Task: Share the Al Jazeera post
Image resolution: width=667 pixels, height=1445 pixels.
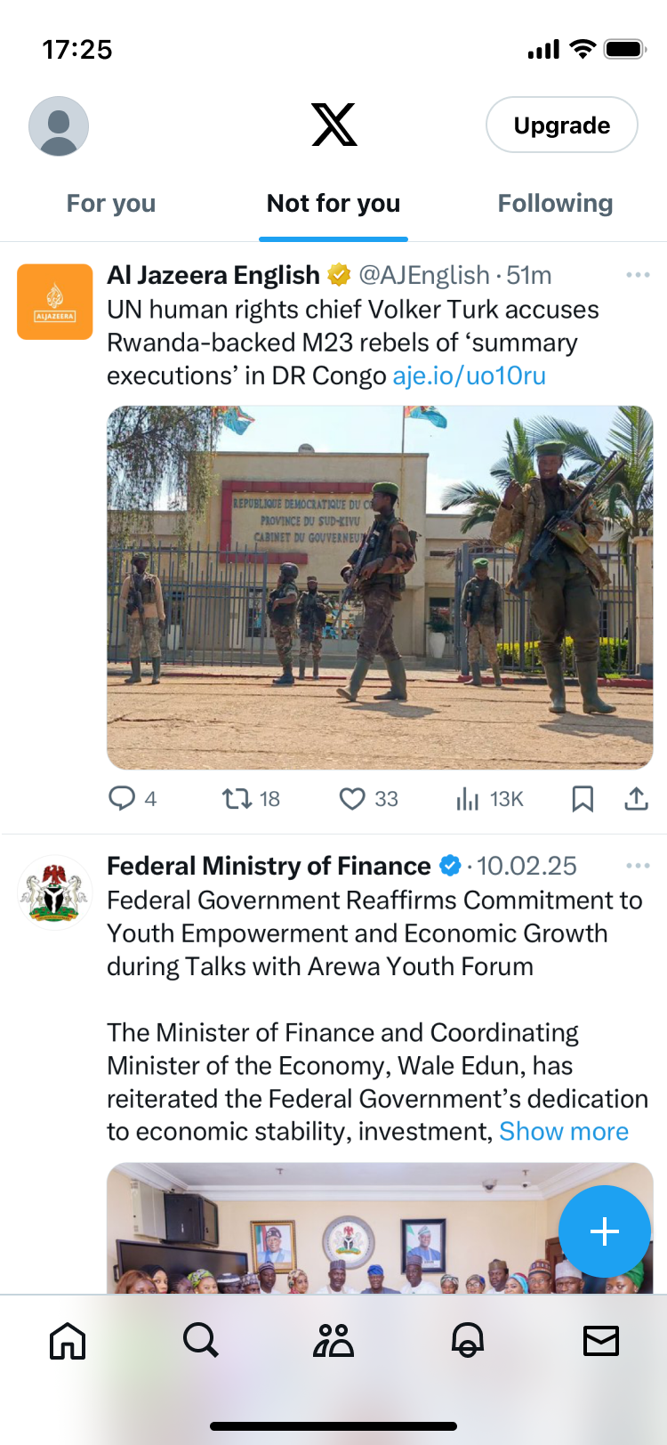Action: tap(636, 798)
